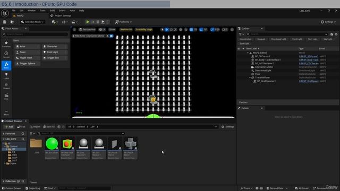Select the translate transform tool in viewport

coord(167,30)
